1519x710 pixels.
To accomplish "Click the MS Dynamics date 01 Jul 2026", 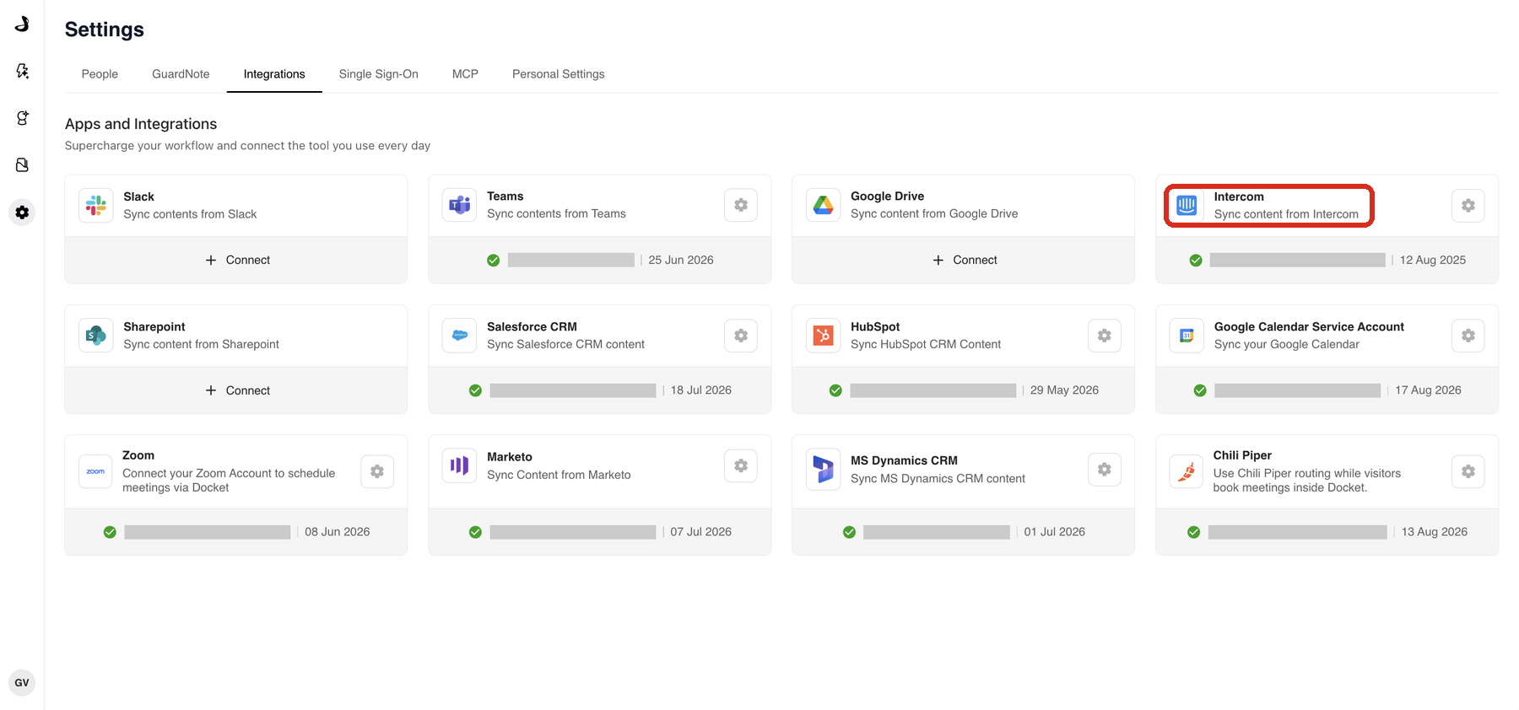I will 1055,532.
